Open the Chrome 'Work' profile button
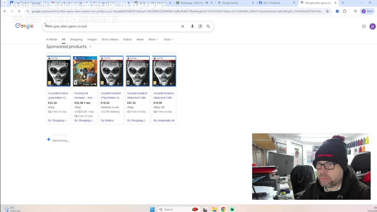 point(367,11)
